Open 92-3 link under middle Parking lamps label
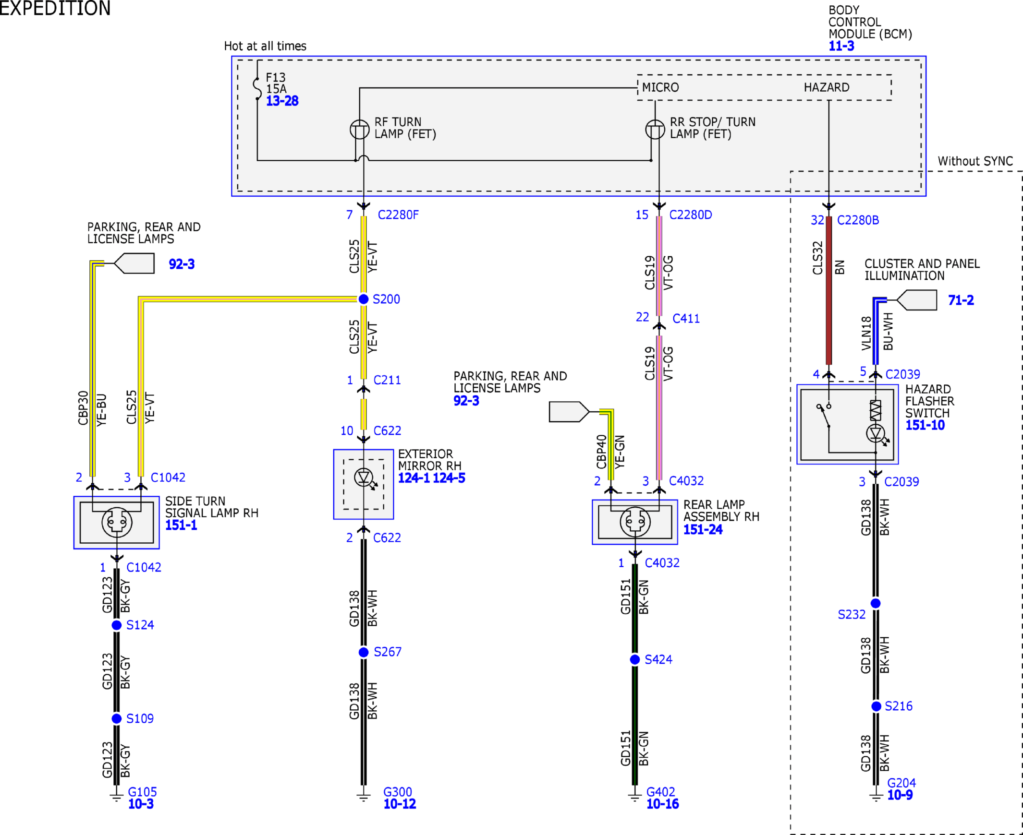Image resolution: width=1023 pixels, height=835 pixels. click(x=466, y=401)
